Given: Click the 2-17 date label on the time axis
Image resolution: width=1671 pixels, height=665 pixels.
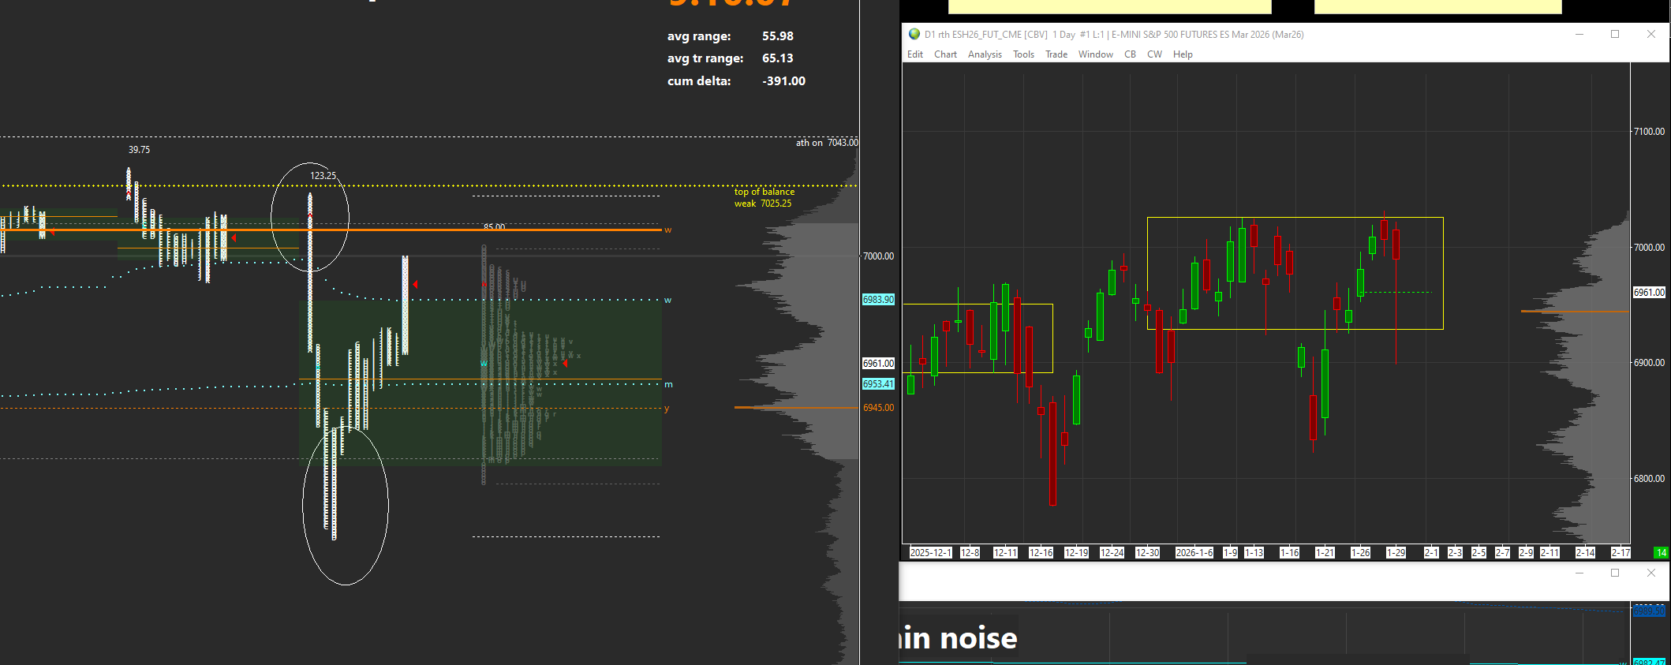Looking at the screenshot, I should tap(1621, 553).
